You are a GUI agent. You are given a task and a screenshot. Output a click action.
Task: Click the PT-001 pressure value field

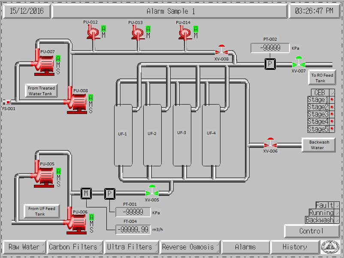pos(133,212)
